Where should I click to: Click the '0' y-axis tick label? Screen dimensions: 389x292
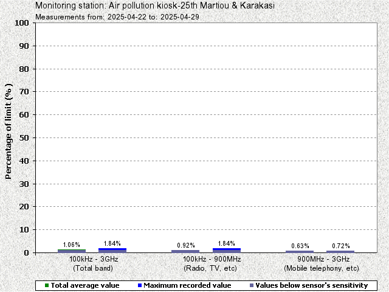coord(26,253)
